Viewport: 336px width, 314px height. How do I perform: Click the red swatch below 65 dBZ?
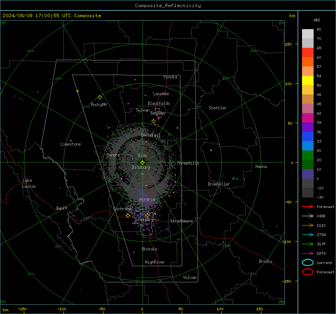(x=308, y=52)
